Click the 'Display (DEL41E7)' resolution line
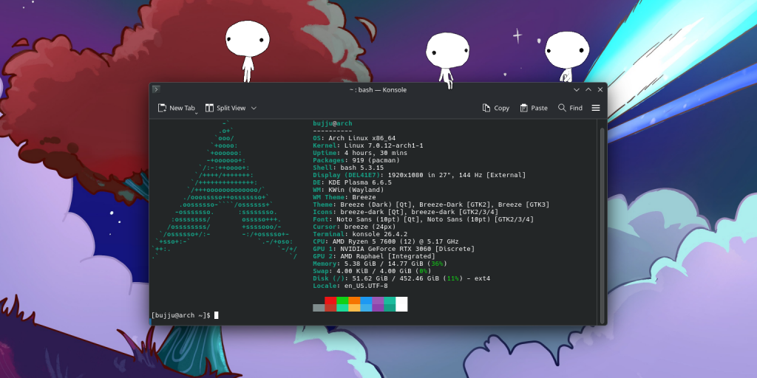Viewport: 757px width, 378px height. point(419,175)
